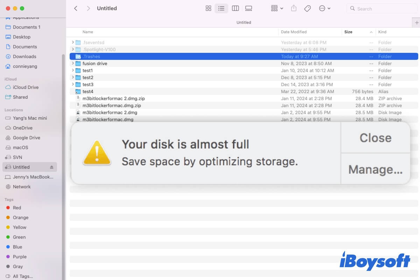Click the back navigation chevron
This screenshot has height=280, width=420.
click(76, 8)
